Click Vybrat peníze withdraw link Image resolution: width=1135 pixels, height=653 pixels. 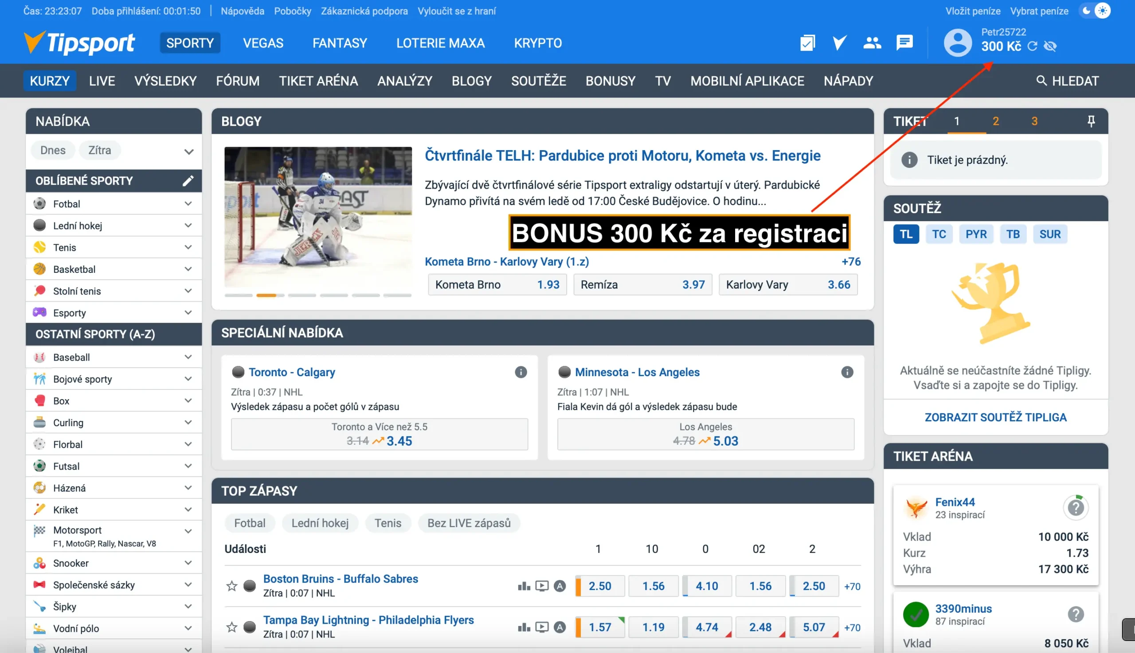(x=1038, y=11)
